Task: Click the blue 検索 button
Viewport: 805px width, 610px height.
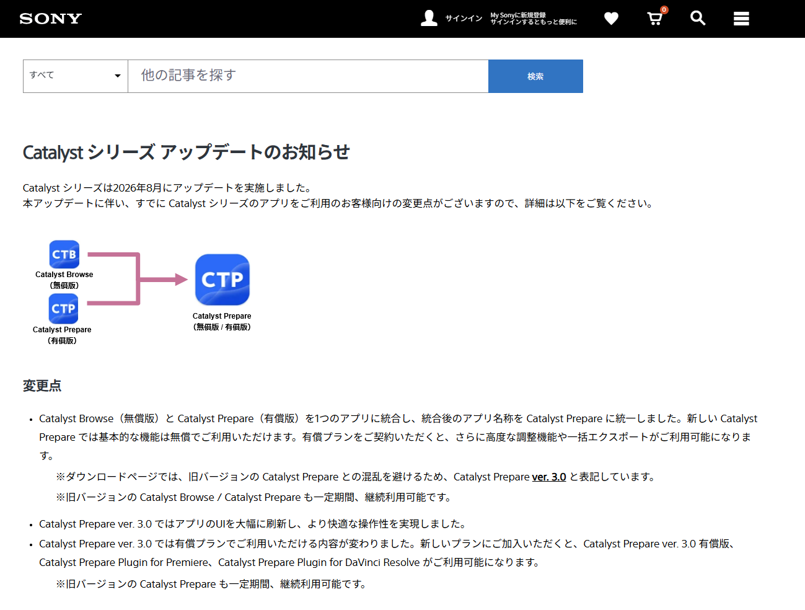Action: (535, 76)
